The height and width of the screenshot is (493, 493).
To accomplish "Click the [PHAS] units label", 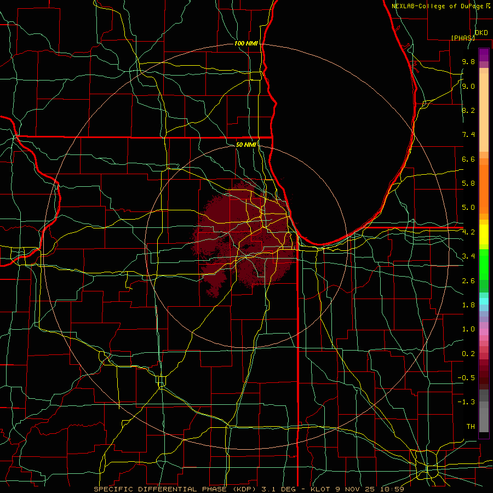I will [x=463, y=38].
